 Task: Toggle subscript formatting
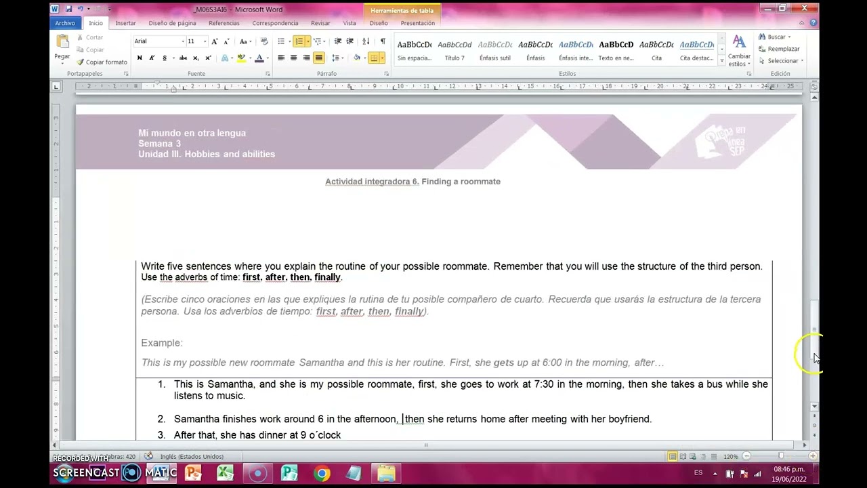(x=196, y=58)
